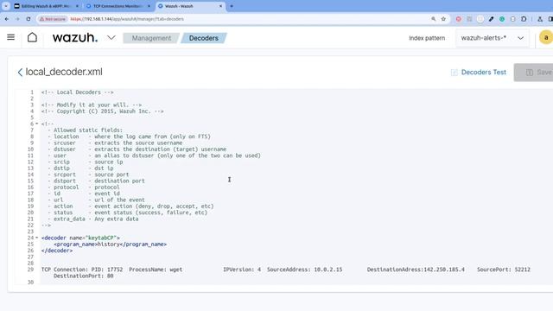The image size is (553, 311).
Task: Place cursor on the TCP Connection log line
Action: click(x=286, y=270)
